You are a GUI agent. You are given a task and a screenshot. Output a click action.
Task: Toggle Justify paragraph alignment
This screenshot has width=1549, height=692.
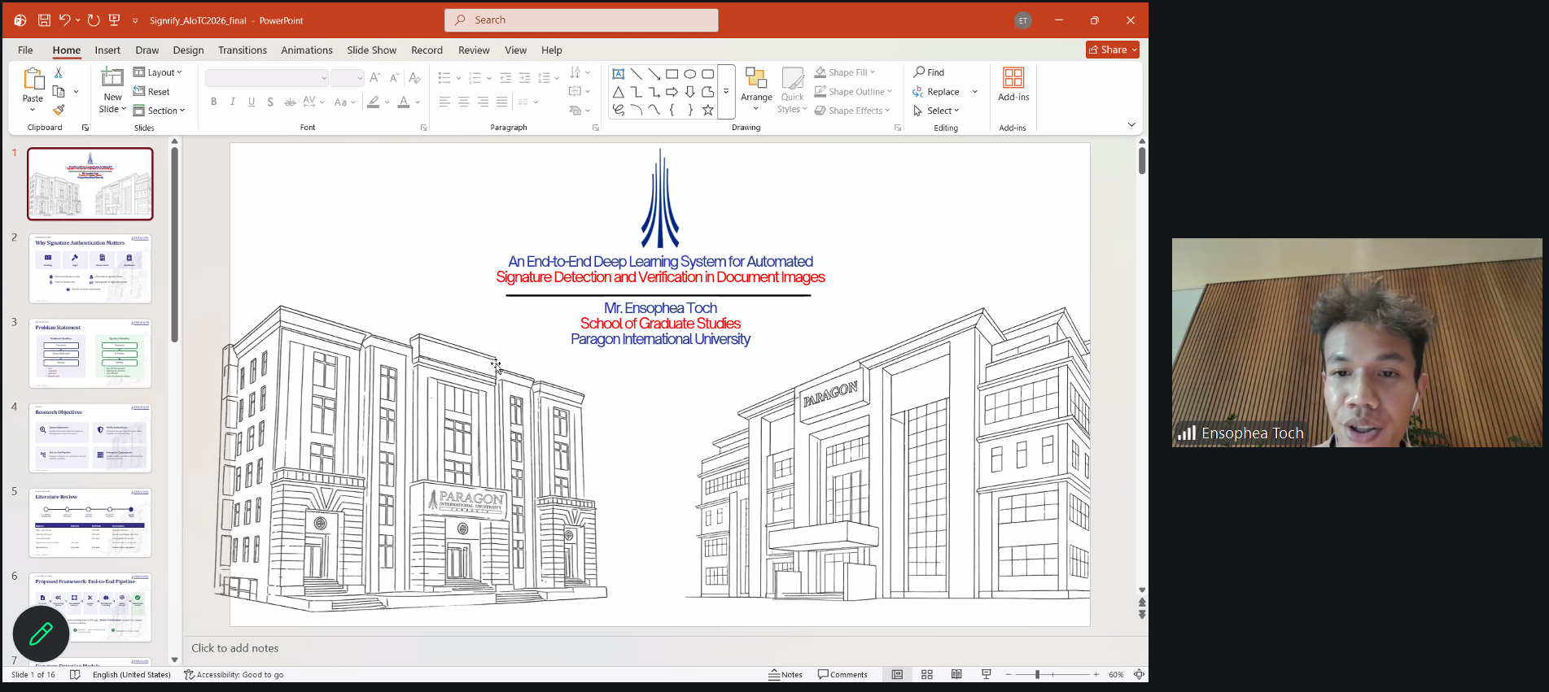tap(502, 102)
